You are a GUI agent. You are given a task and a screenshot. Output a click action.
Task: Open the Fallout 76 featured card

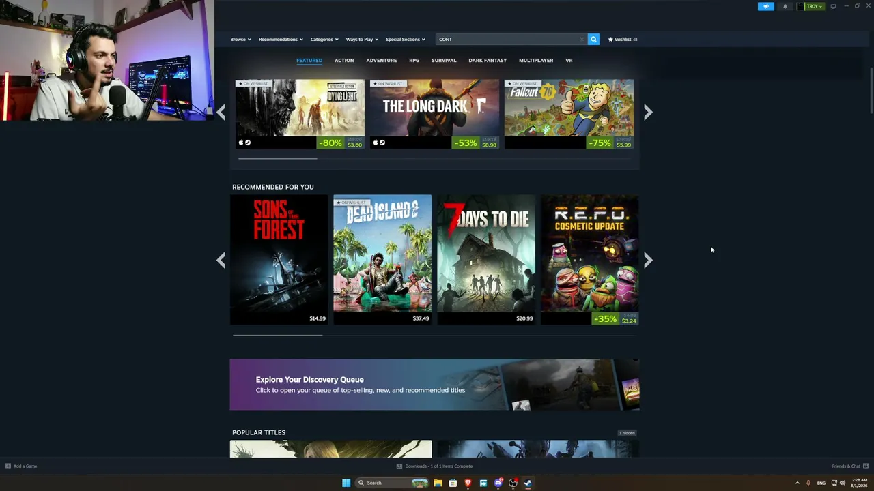(x=569, y=115)
